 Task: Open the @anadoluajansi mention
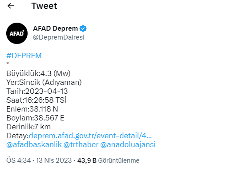click(128, 144)
